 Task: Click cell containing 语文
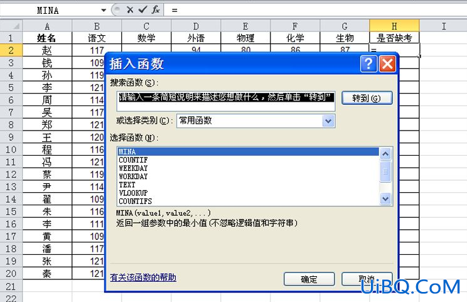click(x=97, y=38)
